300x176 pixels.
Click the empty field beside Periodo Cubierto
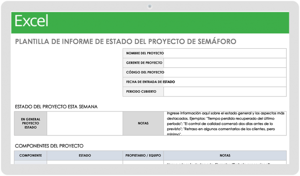click(225, 91)
